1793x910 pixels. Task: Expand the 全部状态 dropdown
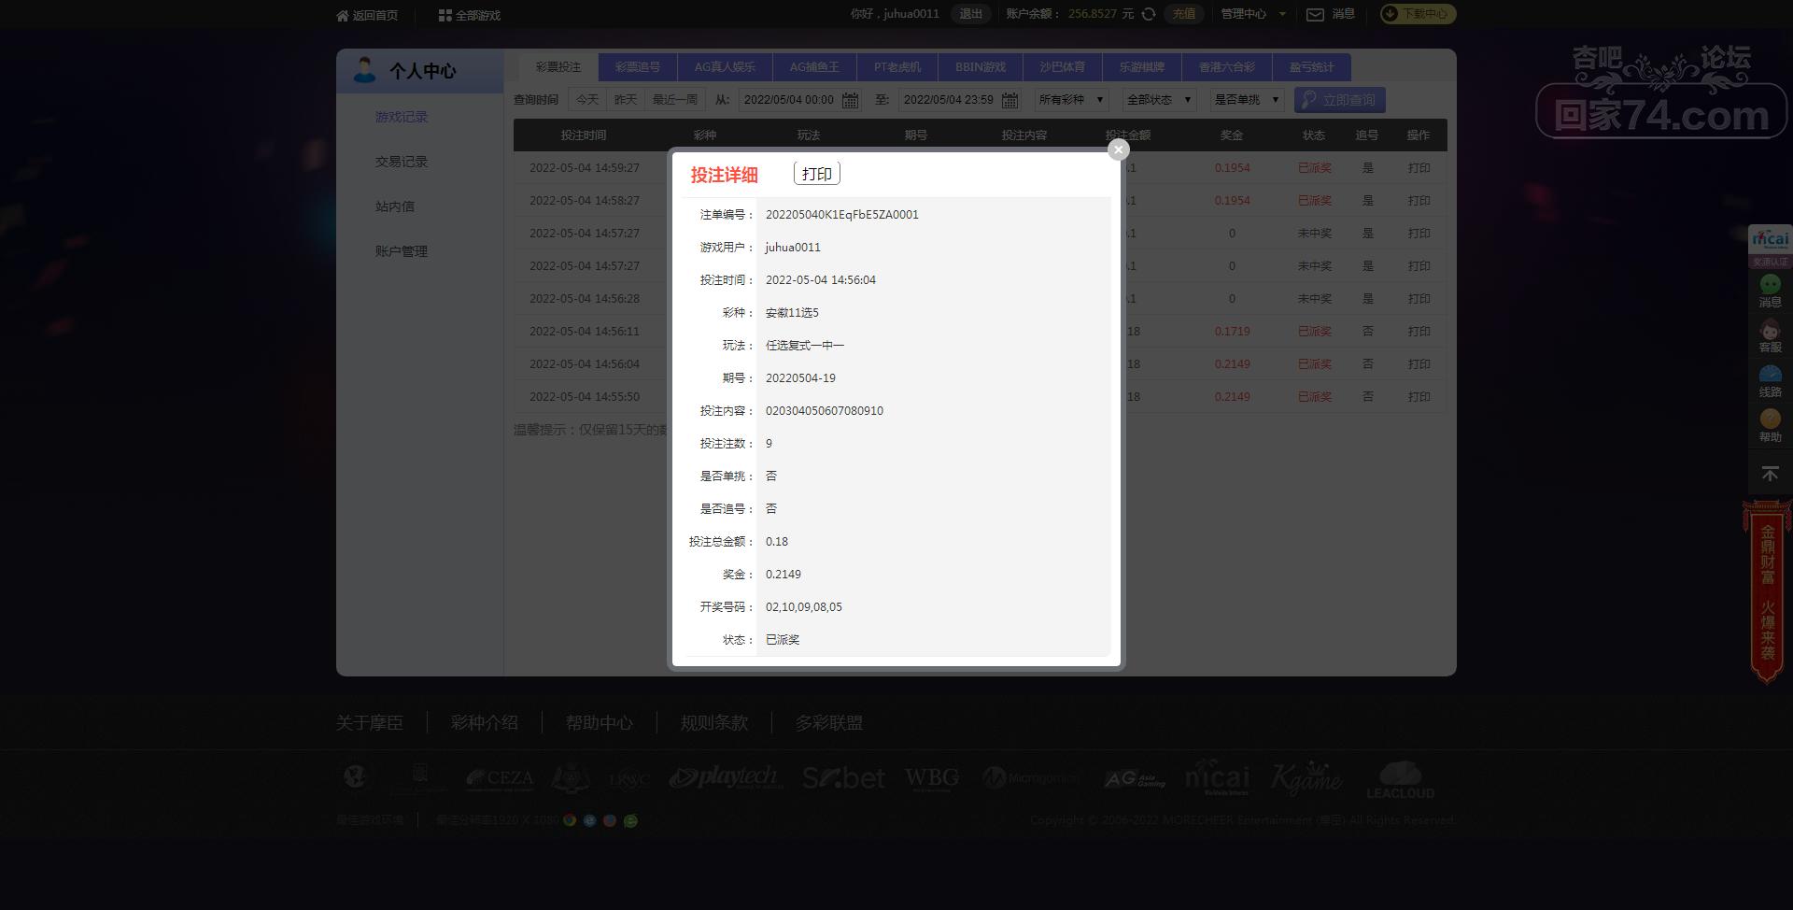tap(1159, 100)
